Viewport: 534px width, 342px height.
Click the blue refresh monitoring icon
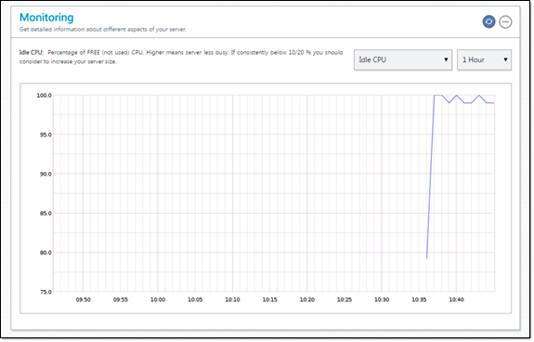488,21
